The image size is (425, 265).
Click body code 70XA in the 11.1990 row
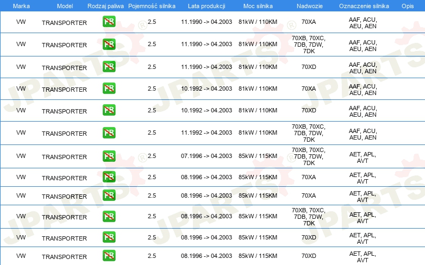309,22
